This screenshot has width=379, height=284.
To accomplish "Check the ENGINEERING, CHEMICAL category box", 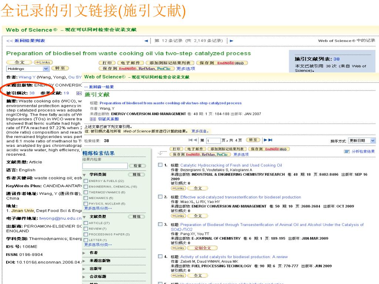I will [85, 187].
